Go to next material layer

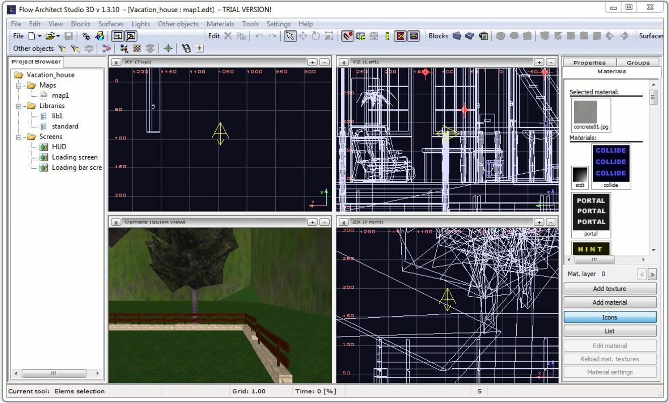coord(652,274)
